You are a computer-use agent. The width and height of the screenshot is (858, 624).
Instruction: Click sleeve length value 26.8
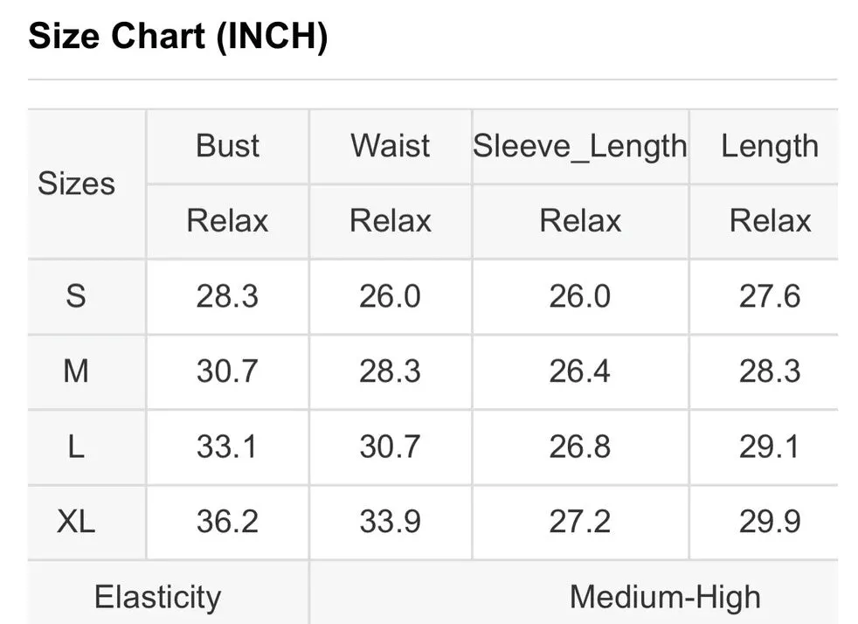tap(579, 446)
